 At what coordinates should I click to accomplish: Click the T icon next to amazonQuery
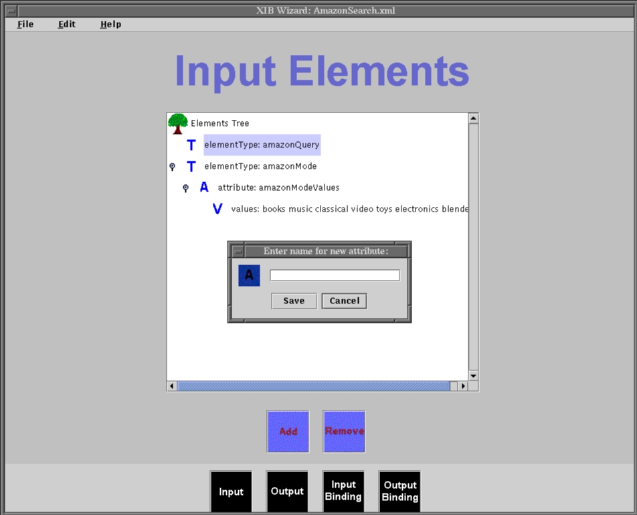191,145
